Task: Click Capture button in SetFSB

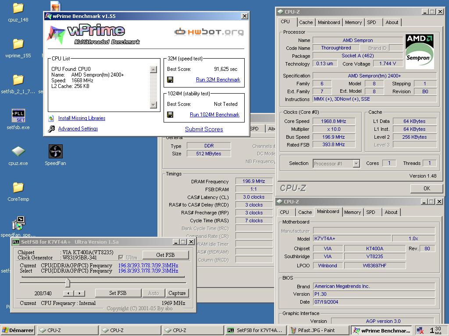Action: pos(177,293)
